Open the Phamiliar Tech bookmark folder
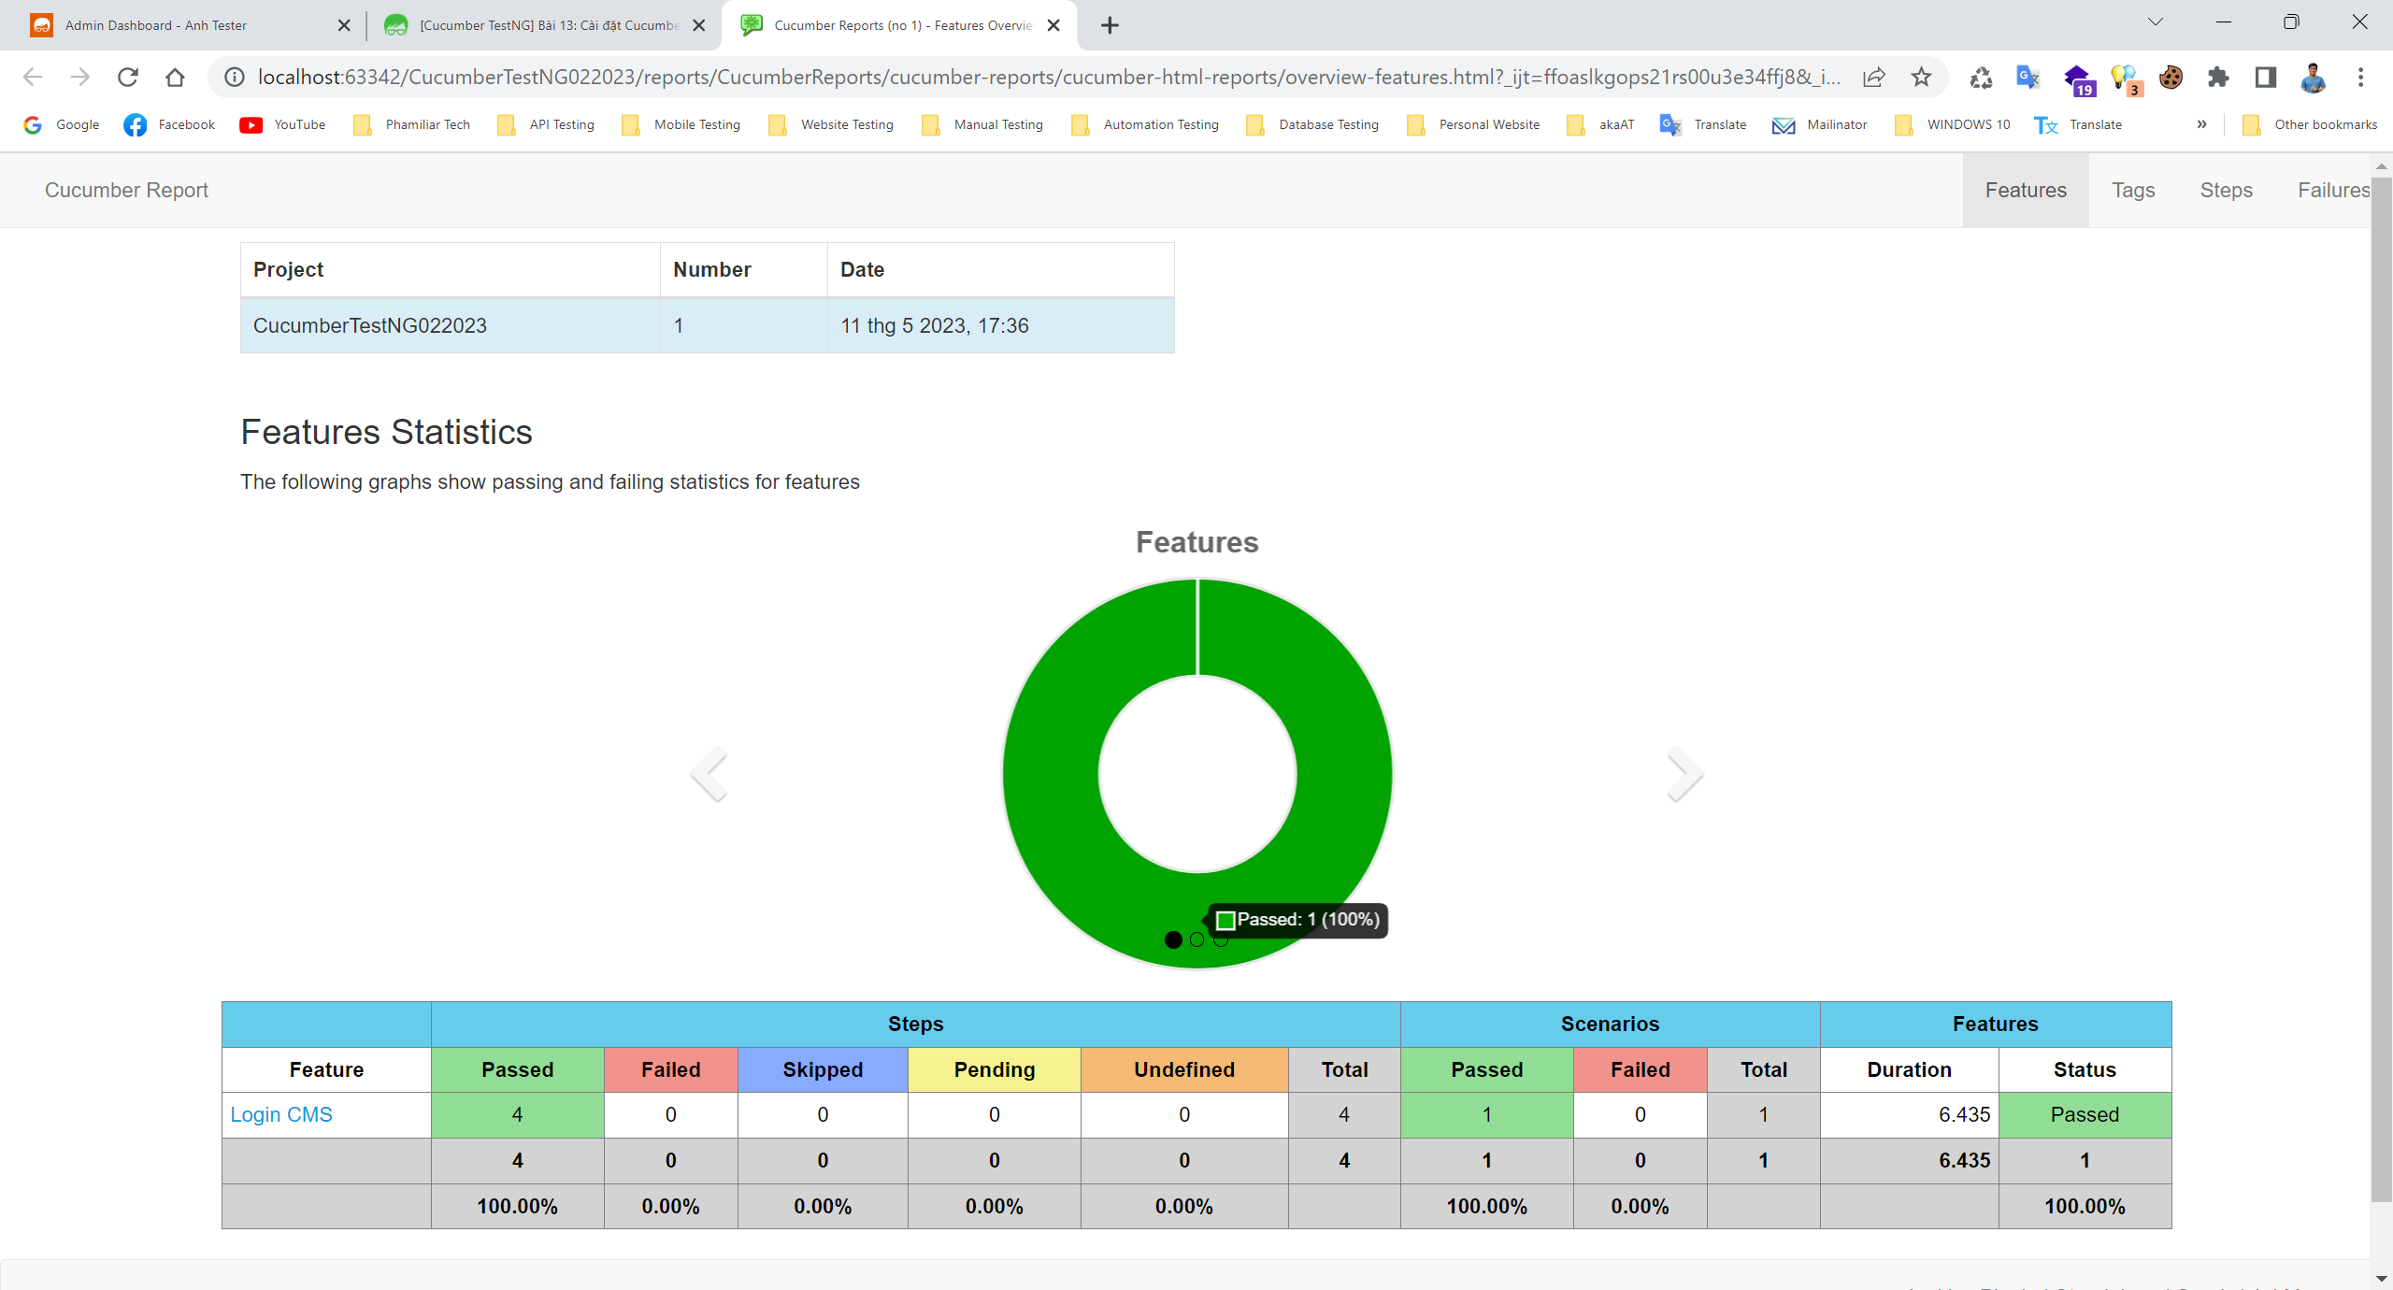Screen dimensions: 2393x1290 (412, 124)
